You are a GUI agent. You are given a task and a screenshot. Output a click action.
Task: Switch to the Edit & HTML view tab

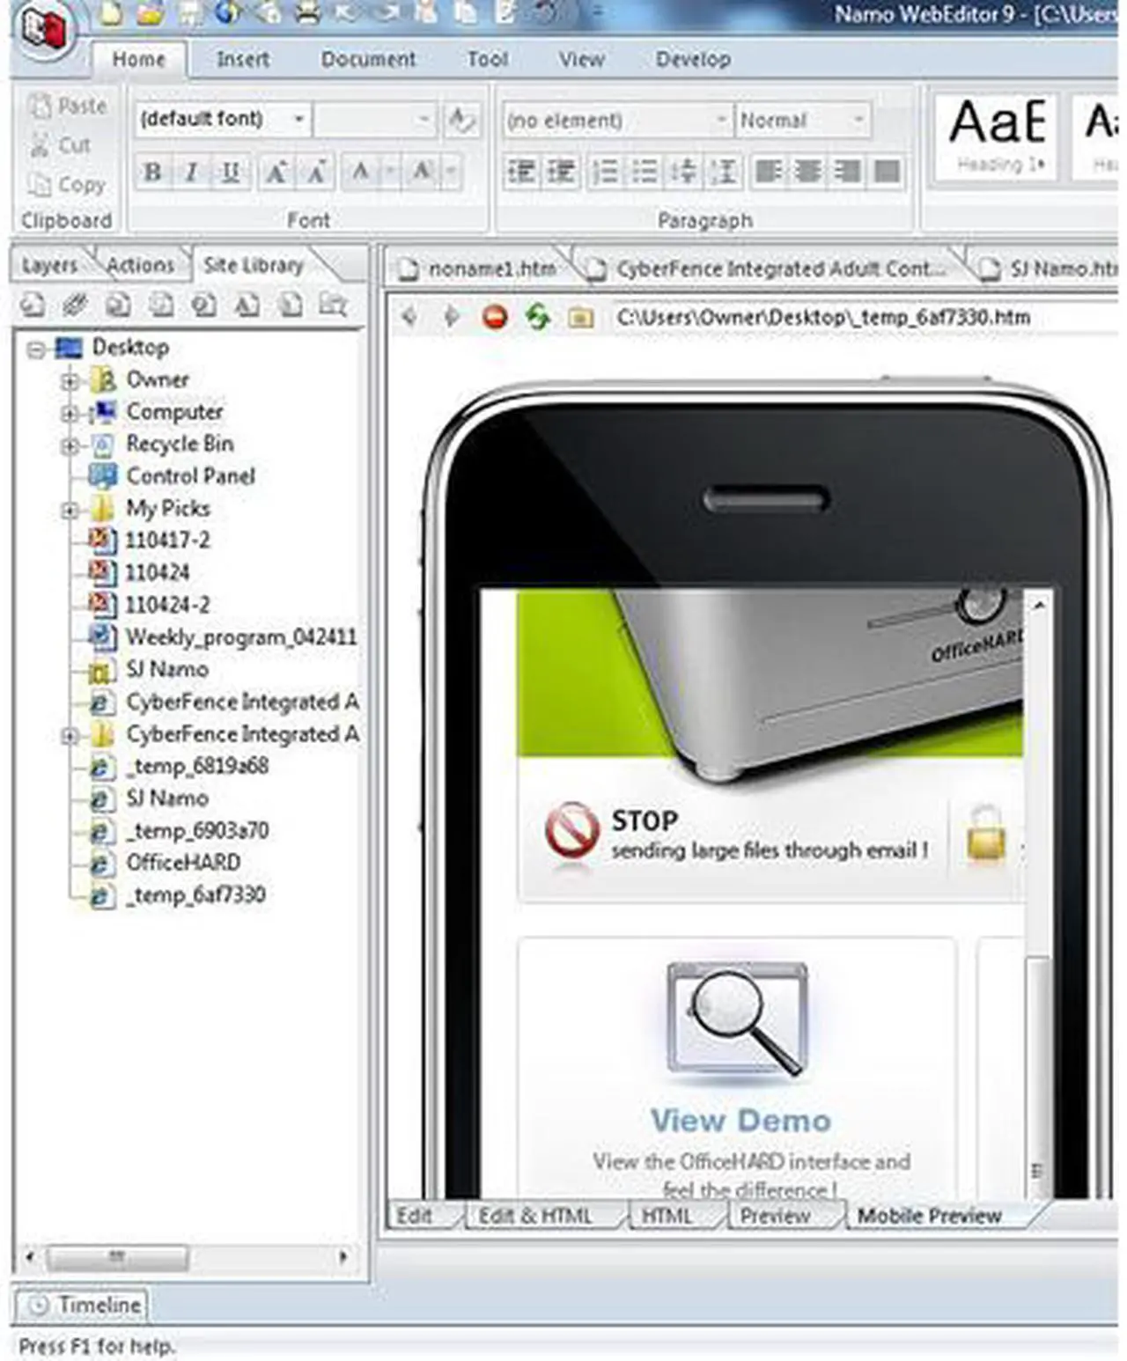pyautogui.click(x=535, y=1217)
